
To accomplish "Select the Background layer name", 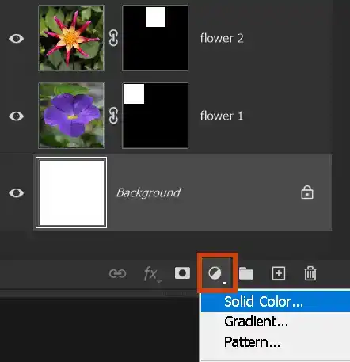I will point(149,192).
